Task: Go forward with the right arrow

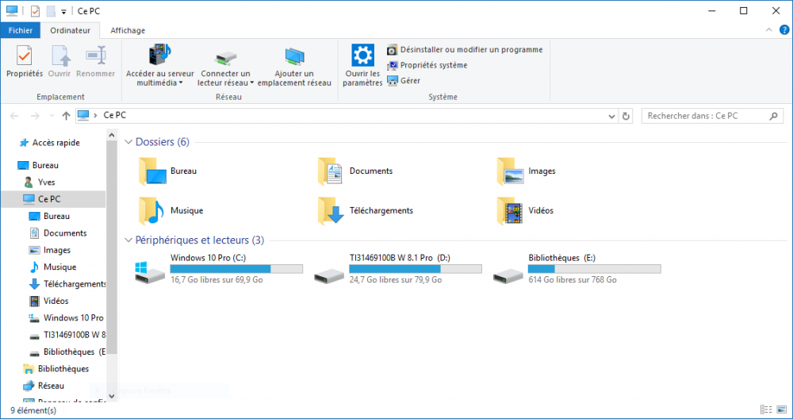Action: tap(35, 116)
